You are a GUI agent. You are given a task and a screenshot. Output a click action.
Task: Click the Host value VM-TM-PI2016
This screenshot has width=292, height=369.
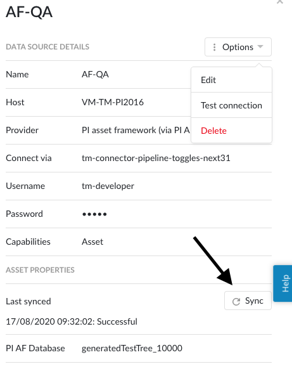[x=113, y=102]
